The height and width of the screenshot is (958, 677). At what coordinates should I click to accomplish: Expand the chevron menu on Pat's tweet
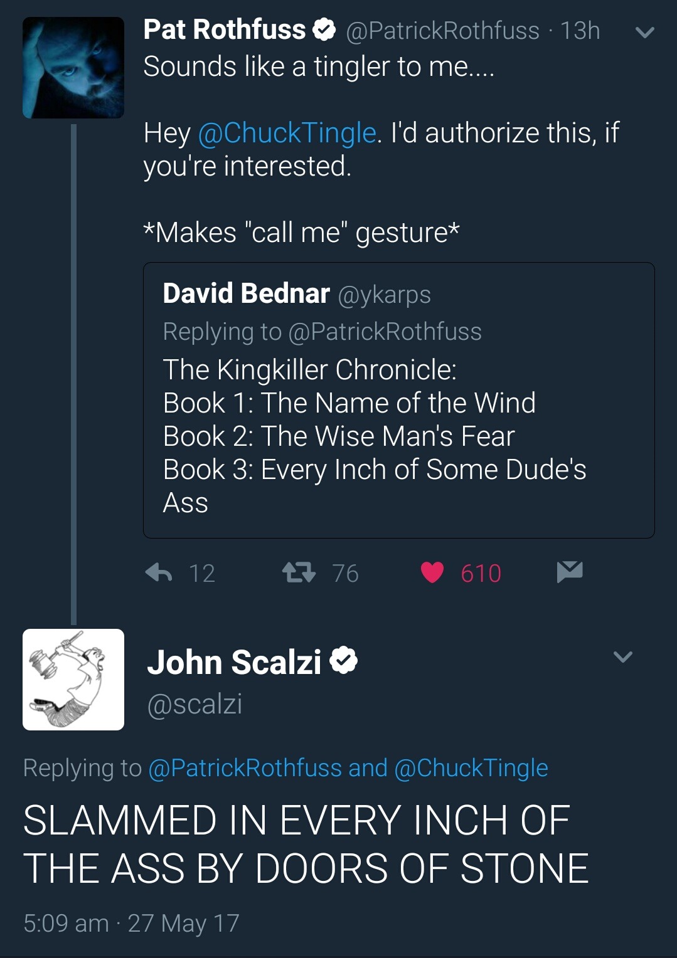coord(645,32)
